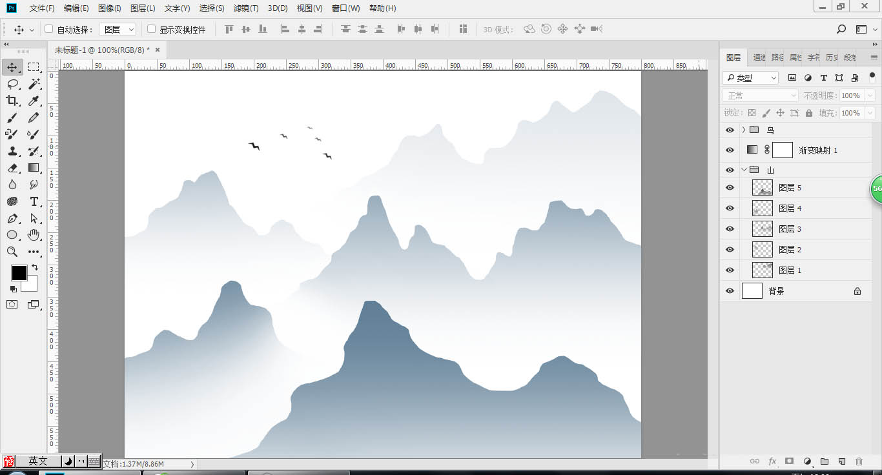Pick the Brush tool in the toolbox
882x475 pixels.
pyautogui.click(x=12, y=117)
